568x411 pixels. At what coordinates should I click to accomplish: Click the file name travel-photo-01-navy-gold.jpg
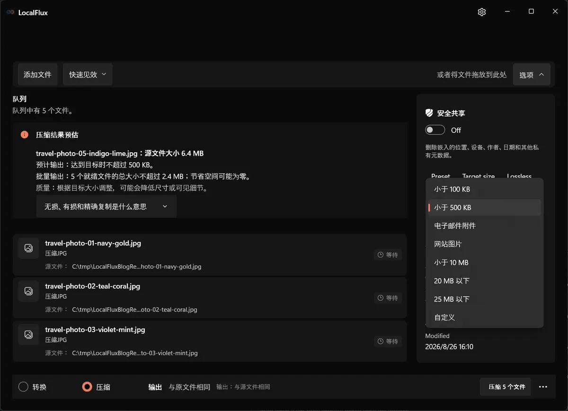coord(93,243)
